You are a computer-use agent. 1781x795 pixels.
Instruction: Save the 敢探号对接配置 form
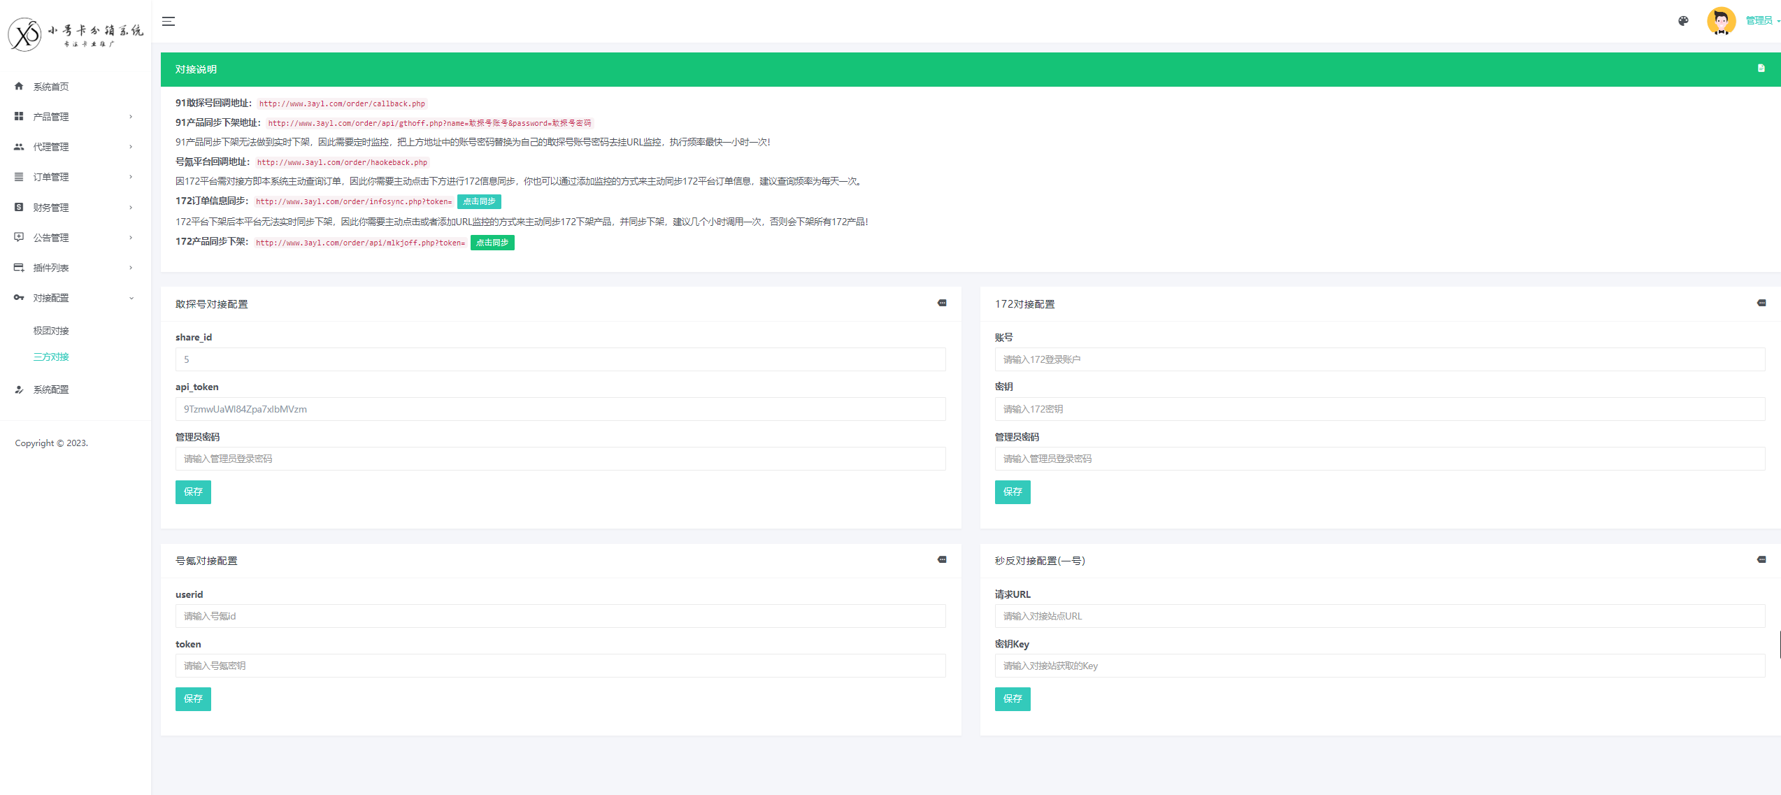coord(193,492)
